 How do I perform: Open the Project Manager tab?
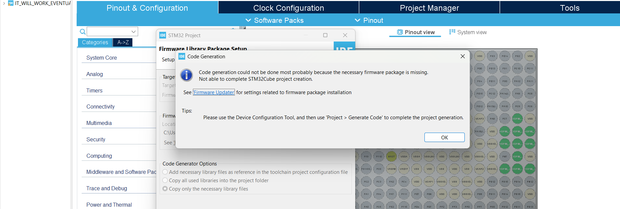[429, 8]
